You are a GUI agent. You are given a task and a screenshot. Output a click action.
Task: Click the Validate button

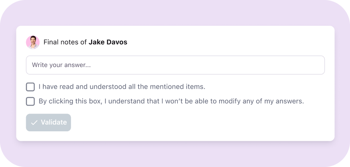(49, 122)
